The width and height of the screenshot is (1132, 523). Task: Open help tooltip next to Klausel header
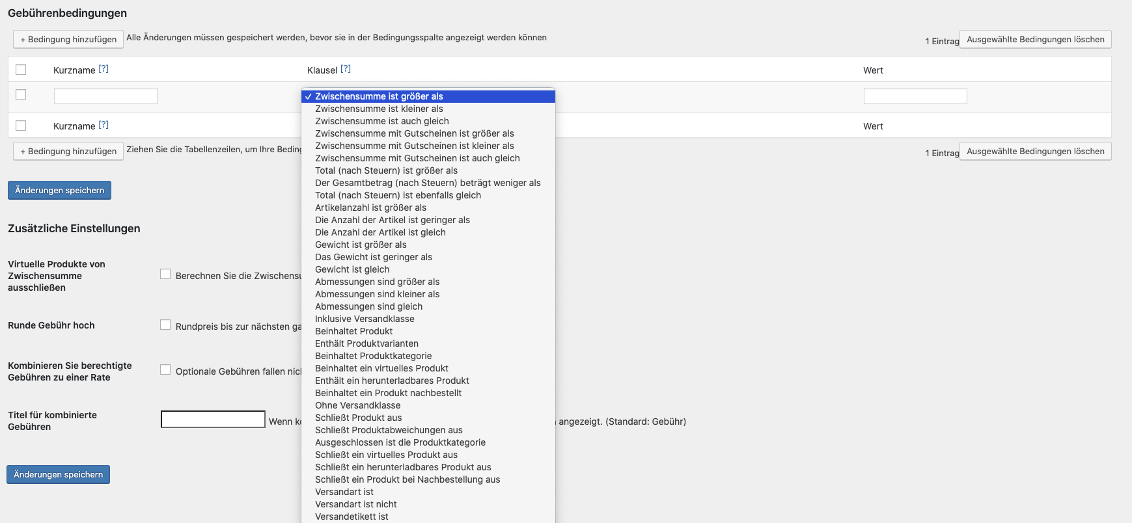click(x=346, y=69)
